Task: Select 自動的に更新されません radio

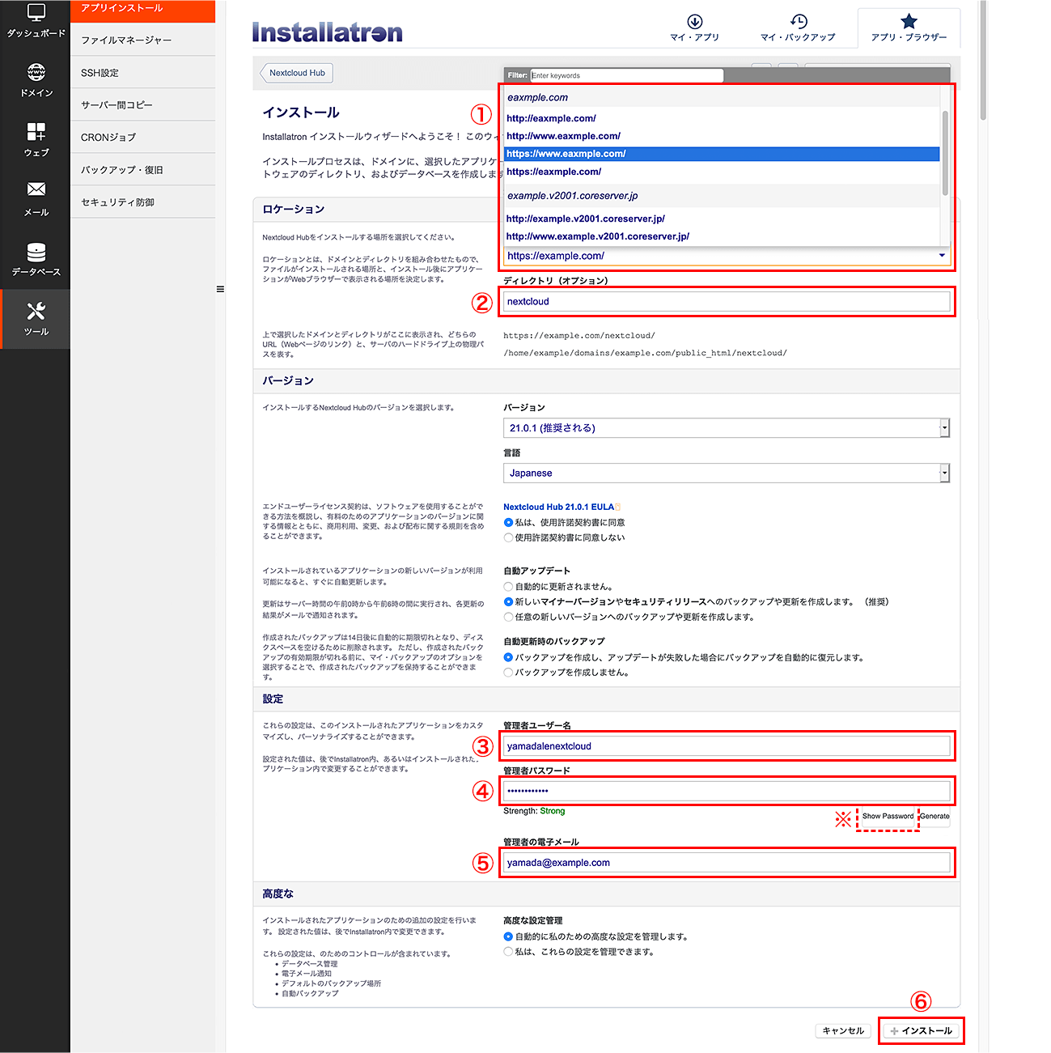Action: tap(508, 587)
